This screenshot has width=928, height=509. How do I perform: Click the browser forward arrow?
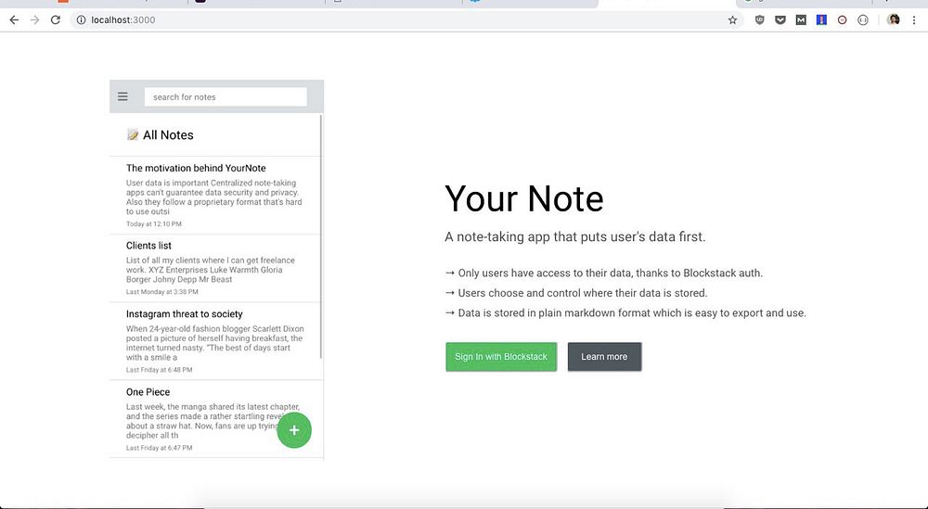(x=35, y=20)
